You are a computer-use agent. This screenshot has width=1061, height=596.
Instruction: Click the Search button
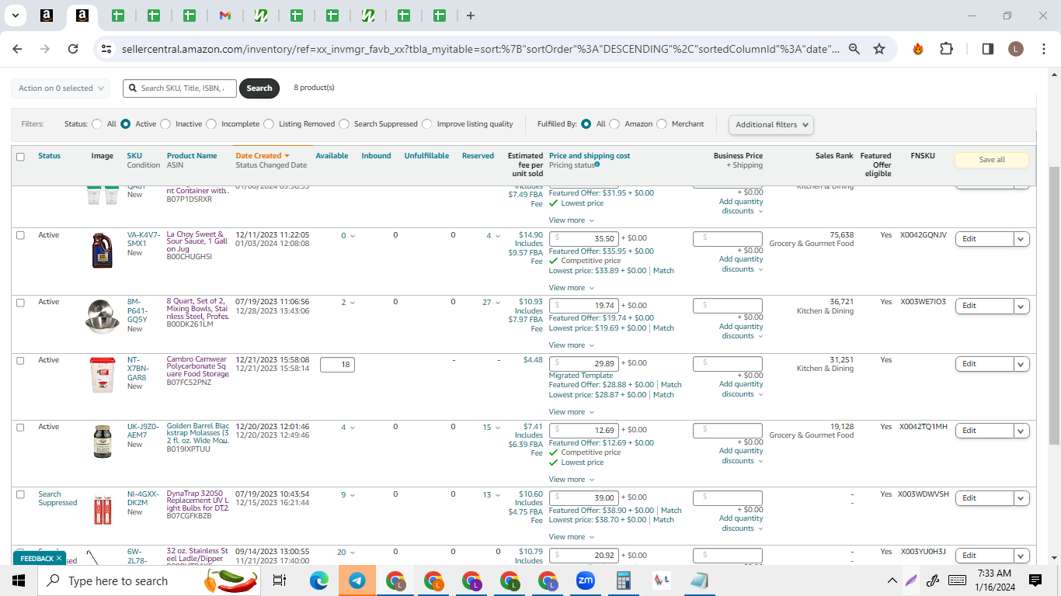pyautogui.click(x=259, y=88)
